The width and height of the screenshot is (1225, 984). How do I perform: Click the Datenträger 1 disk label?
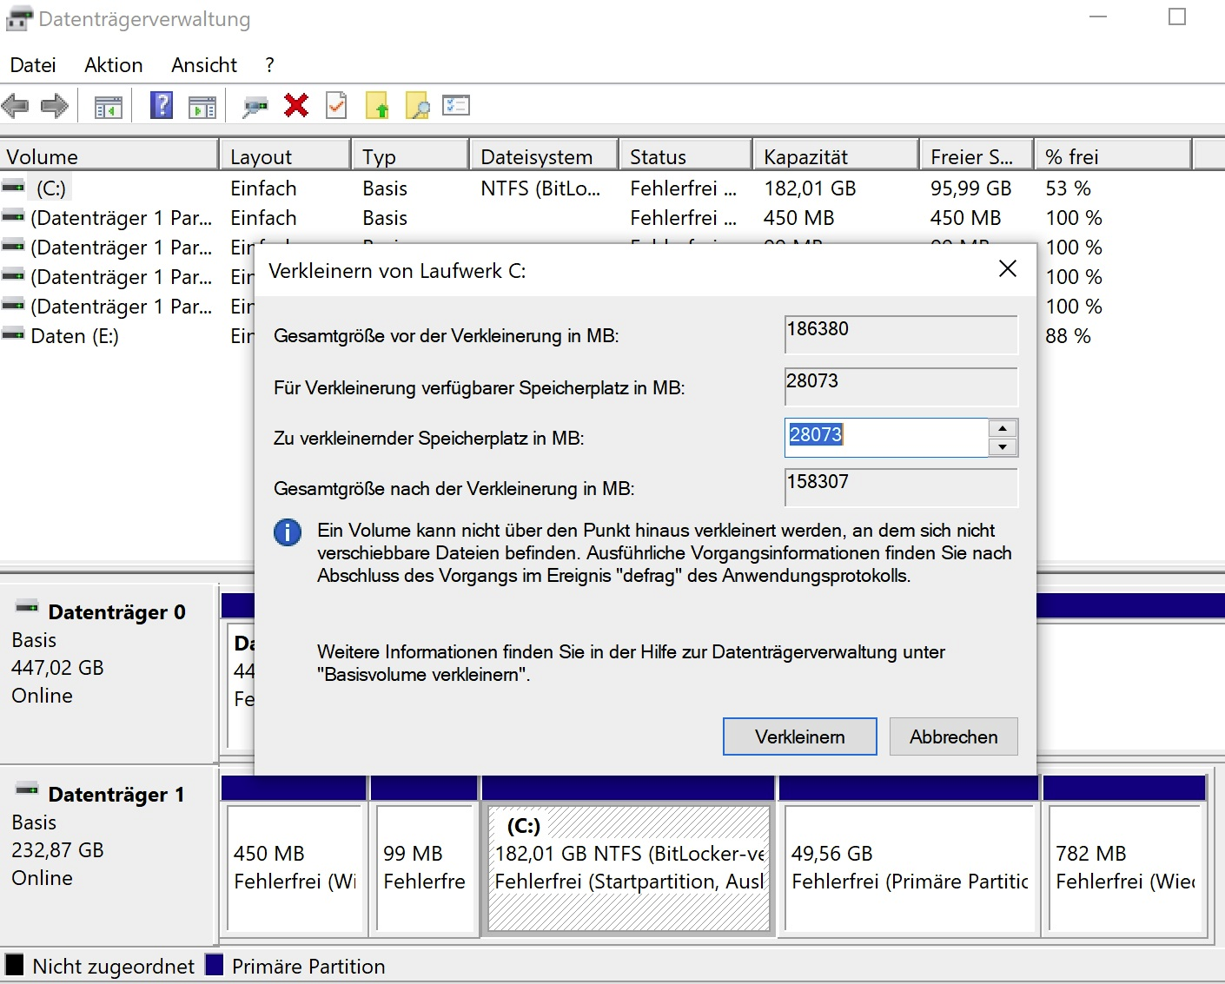click(x=116, y=795)
